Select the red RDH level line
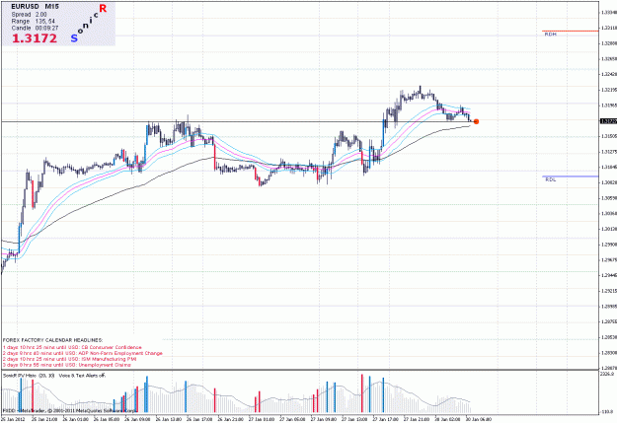 pyautogui.click(x=571, y=31)
